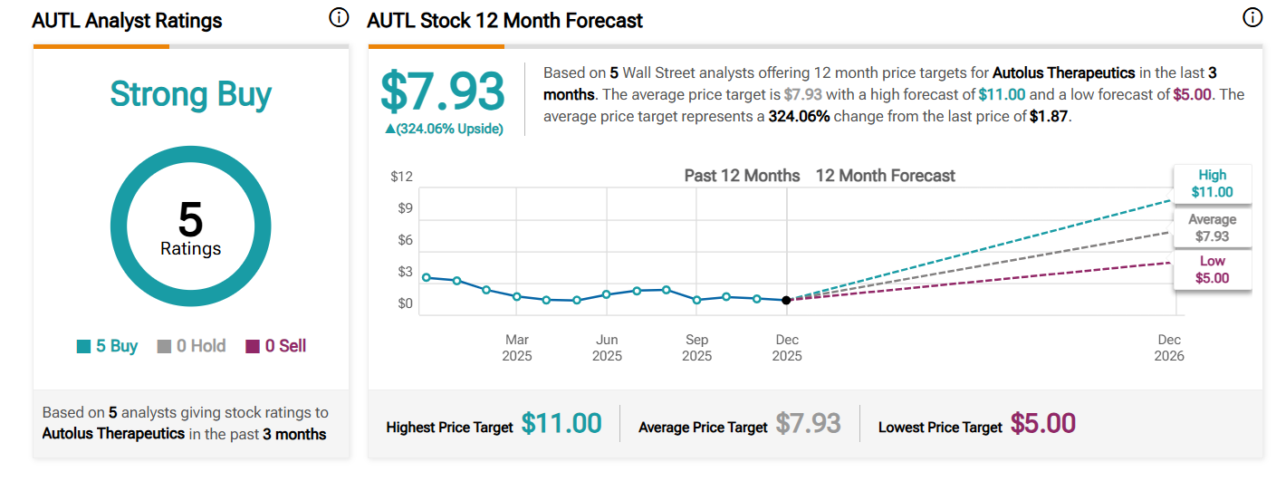Image resolution: width=1276 pixels, height=481 pixels.
Task: Click the first data point on price line
Action: click(427, 277)
